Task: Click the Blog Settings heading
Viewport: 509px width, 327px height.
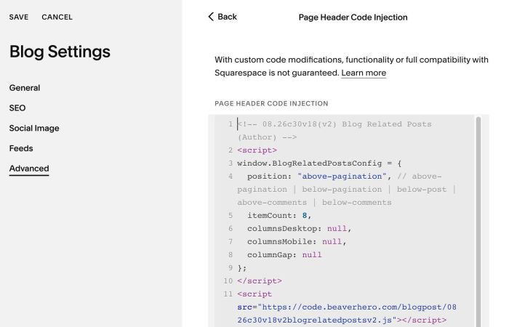Action: click(x=60, y=52)
